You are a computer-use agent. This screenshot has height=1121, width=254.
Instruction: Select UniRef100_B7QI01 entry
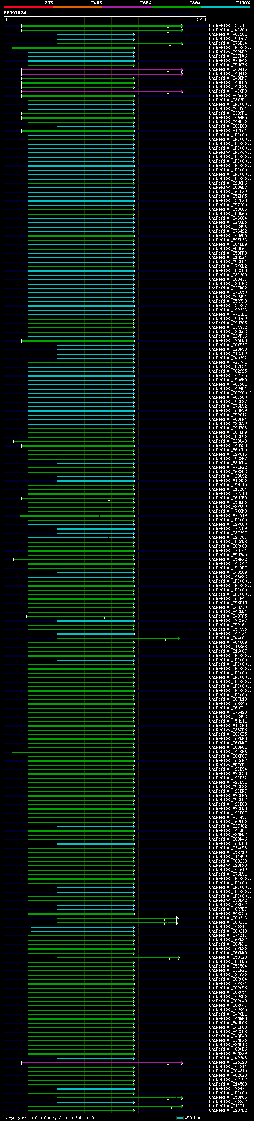tap(227, 550)
